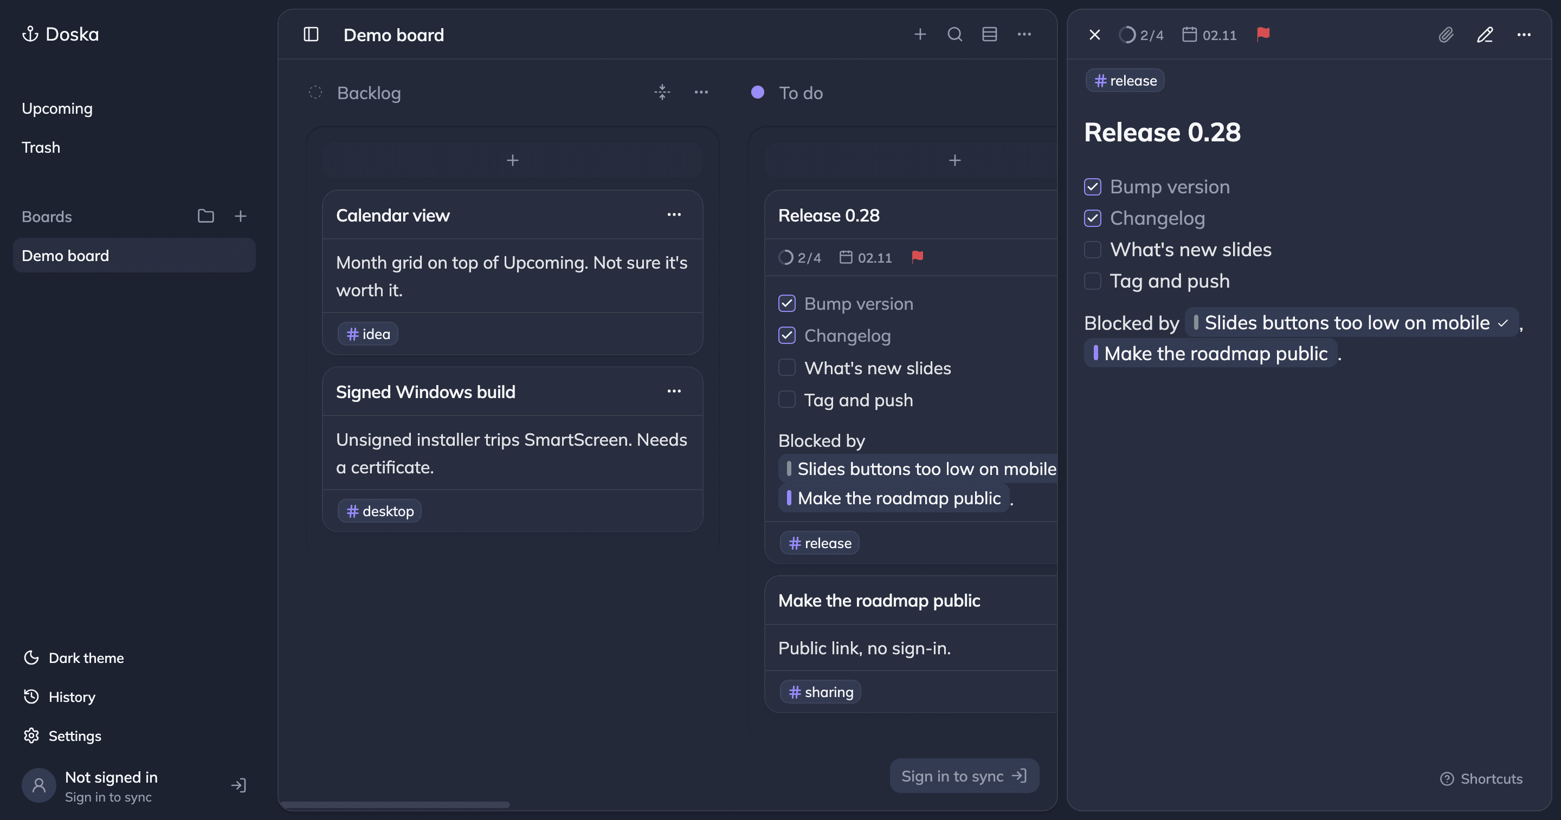This screenshot has height=820, width=1561.
Task: Click sign-in arrow icon in sidebar
Action: [x=238, y=786]
